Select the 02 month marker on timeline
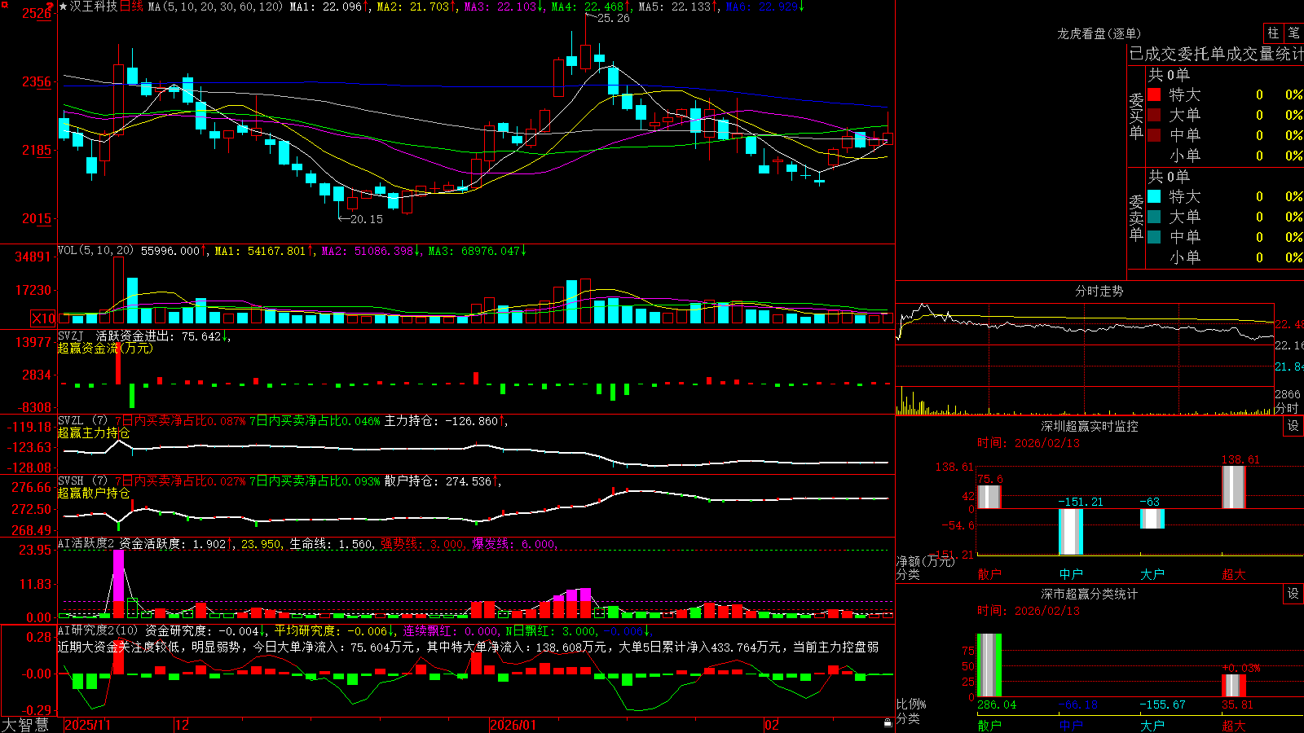The image size is (1304, 733). tap(772, 725)
